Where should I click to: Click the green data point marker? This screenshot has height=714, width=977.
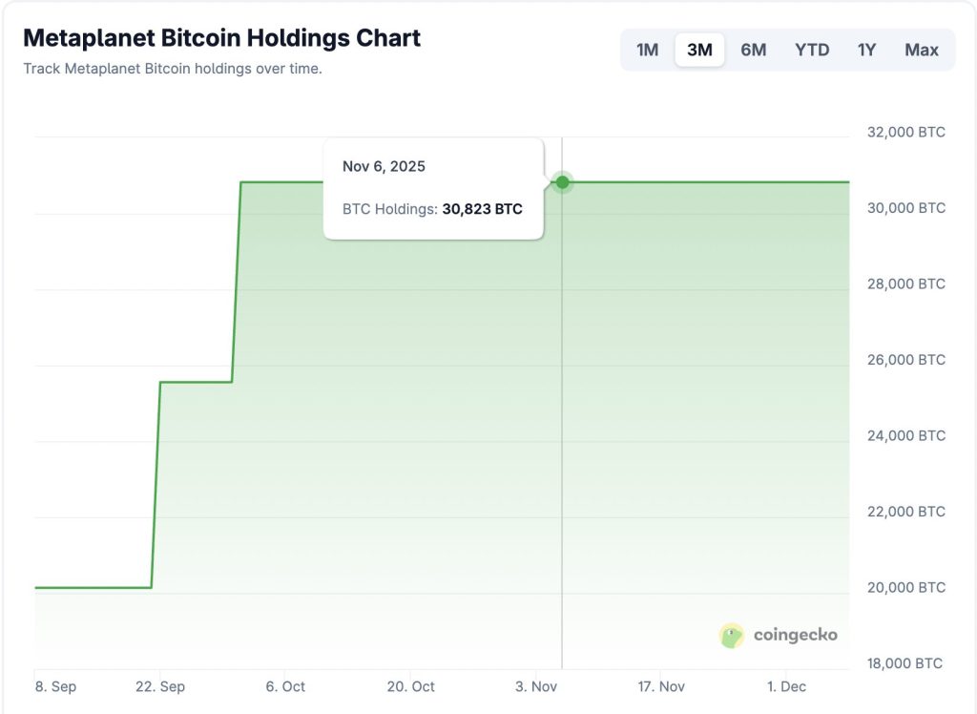pyautogui.click(x=562, y=182)
